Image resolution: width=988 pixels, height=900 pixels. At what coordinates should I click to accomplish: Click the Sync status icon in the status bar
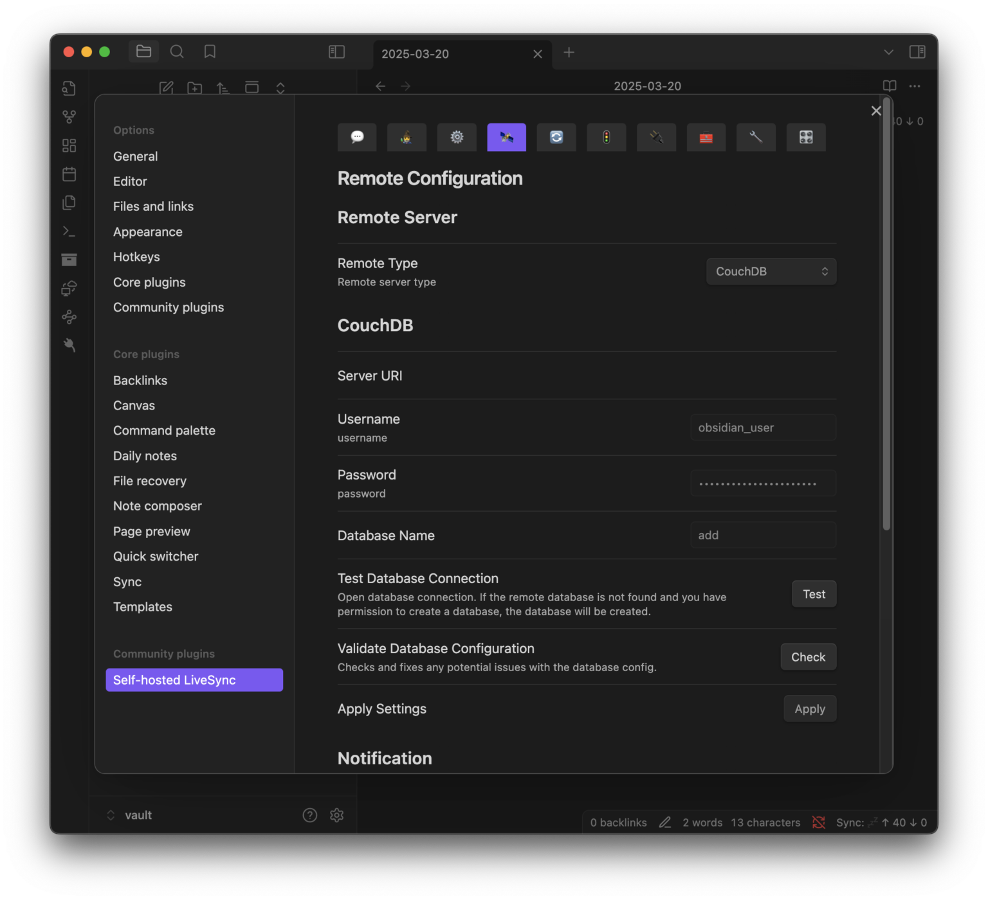818,822
